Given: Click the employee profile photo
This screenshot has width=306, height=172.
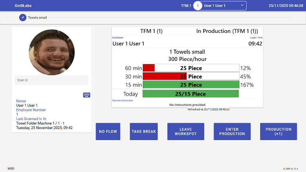Looking at the screenshot, I should (52, 52).
